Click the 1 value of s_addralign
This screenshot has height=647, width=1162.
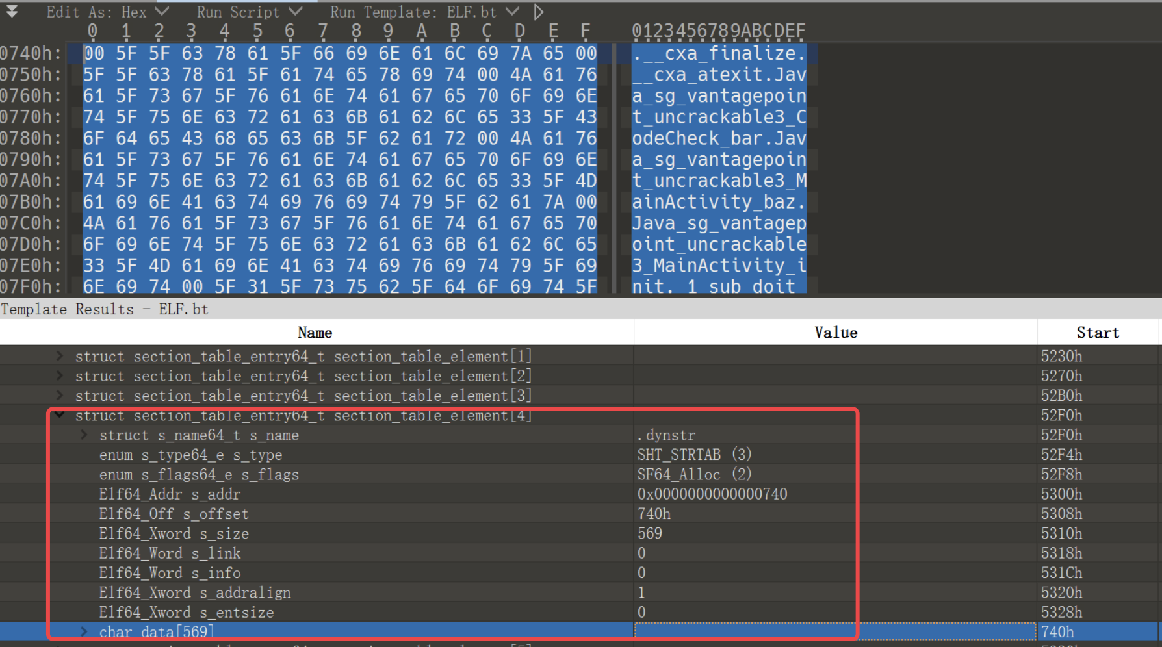(x=641, y=592)
